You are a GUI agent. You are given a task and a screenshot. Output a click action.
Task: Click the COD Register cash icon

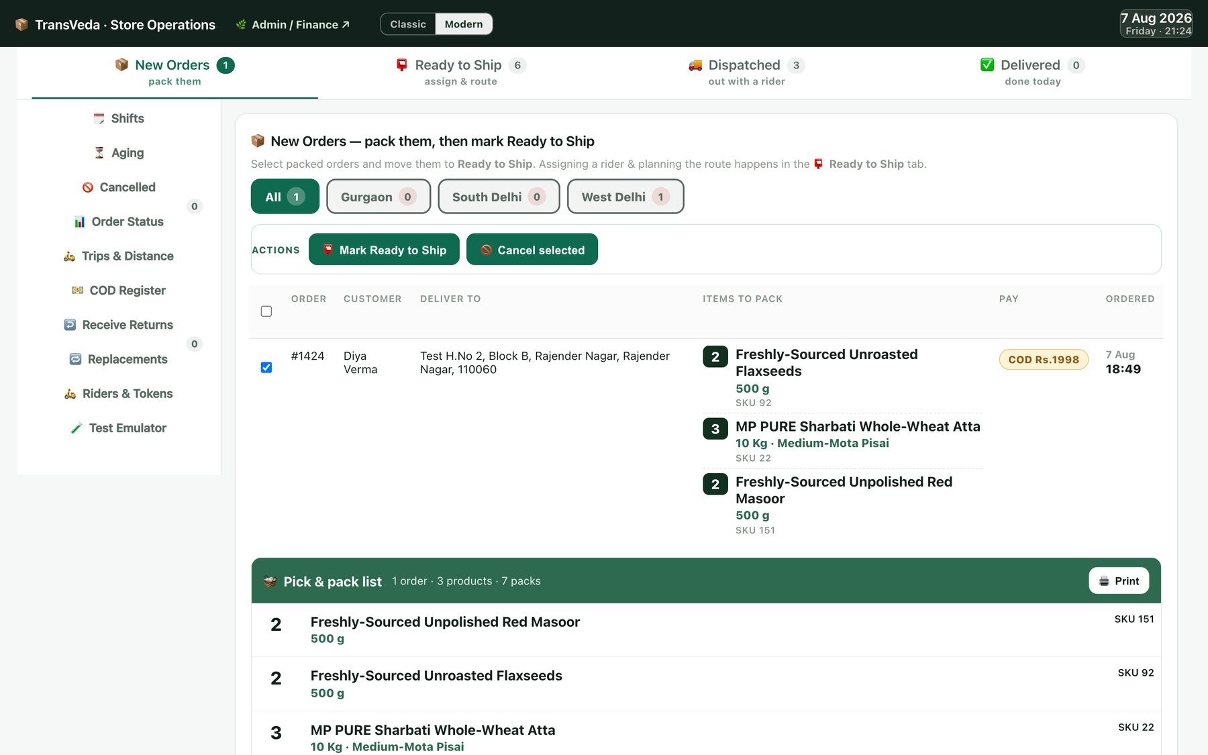(x=78, y=291)
